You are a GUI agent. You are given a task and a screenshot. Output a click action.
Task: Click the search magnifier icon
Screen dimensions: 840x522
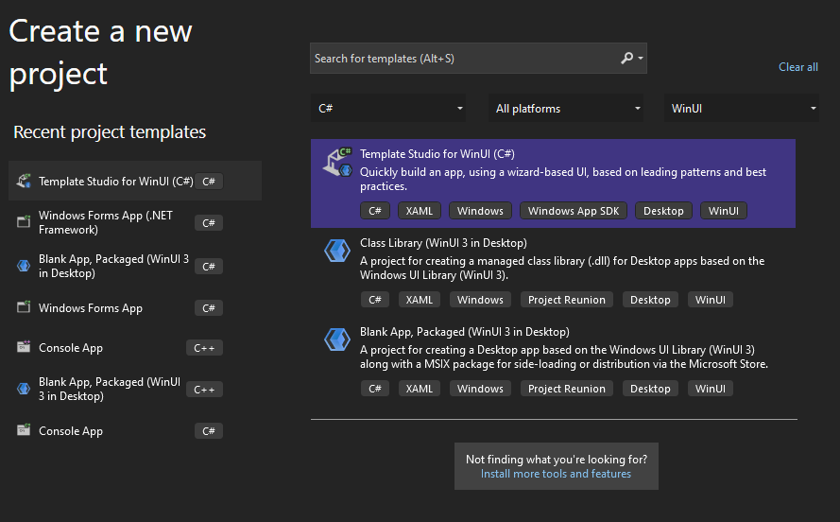[x=626, y=58]
